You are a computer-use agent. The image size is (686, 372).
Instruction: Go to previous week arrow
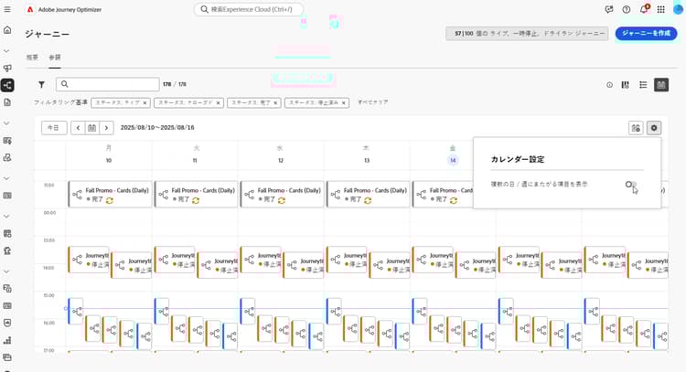click(78, 128)
